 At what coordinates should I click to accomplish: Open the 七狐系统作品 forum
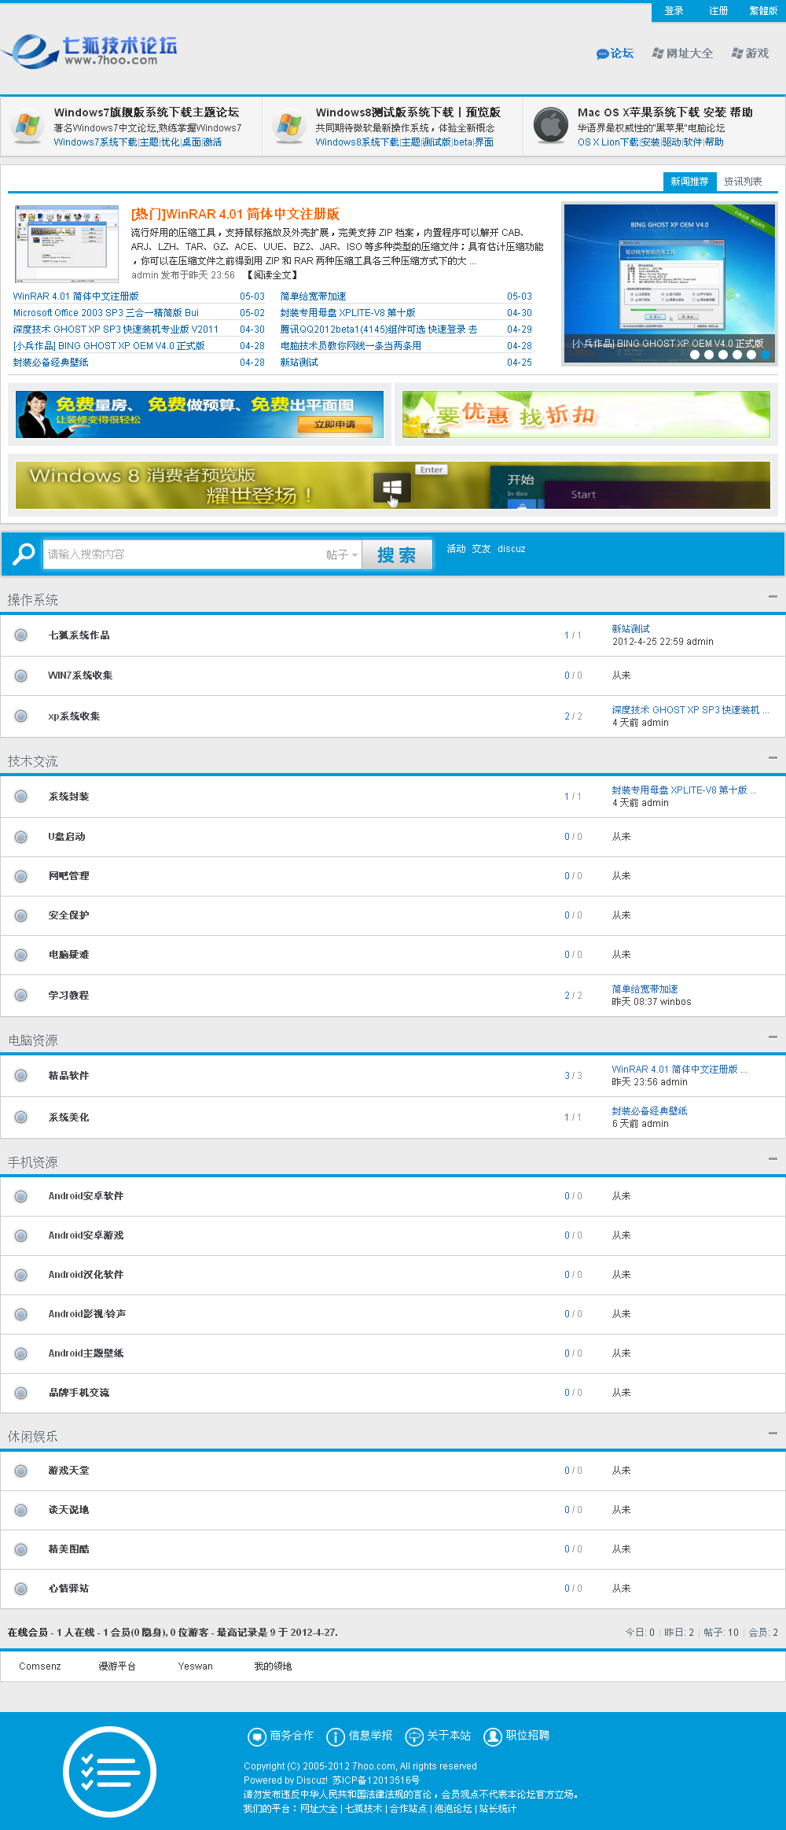coord(79,635)
